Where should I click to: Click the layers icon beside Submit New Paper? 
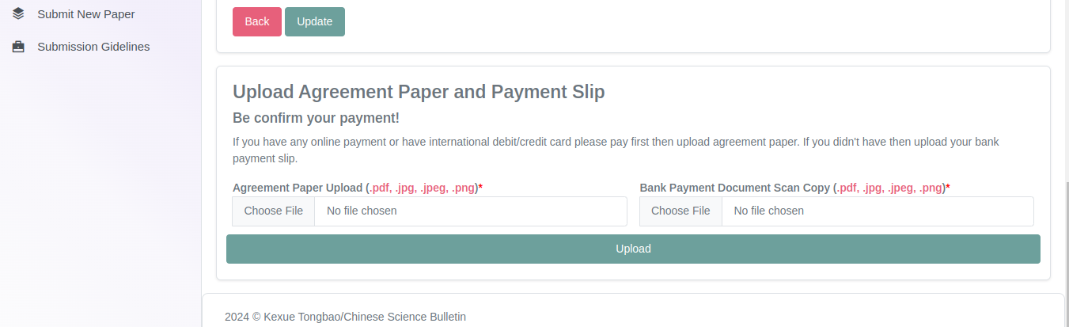[x=18, y=13]
